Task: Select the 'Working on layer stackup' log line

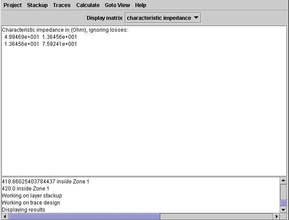Action: (32, 196)
